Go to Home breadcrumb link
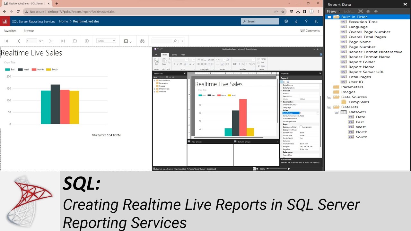The width and height of the screenshot is (411, 231). point(64,21)
